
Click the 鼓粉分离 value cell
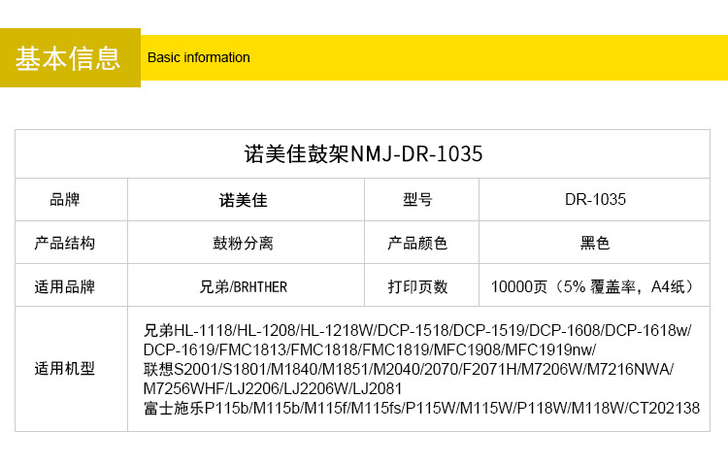click(247, 243)
